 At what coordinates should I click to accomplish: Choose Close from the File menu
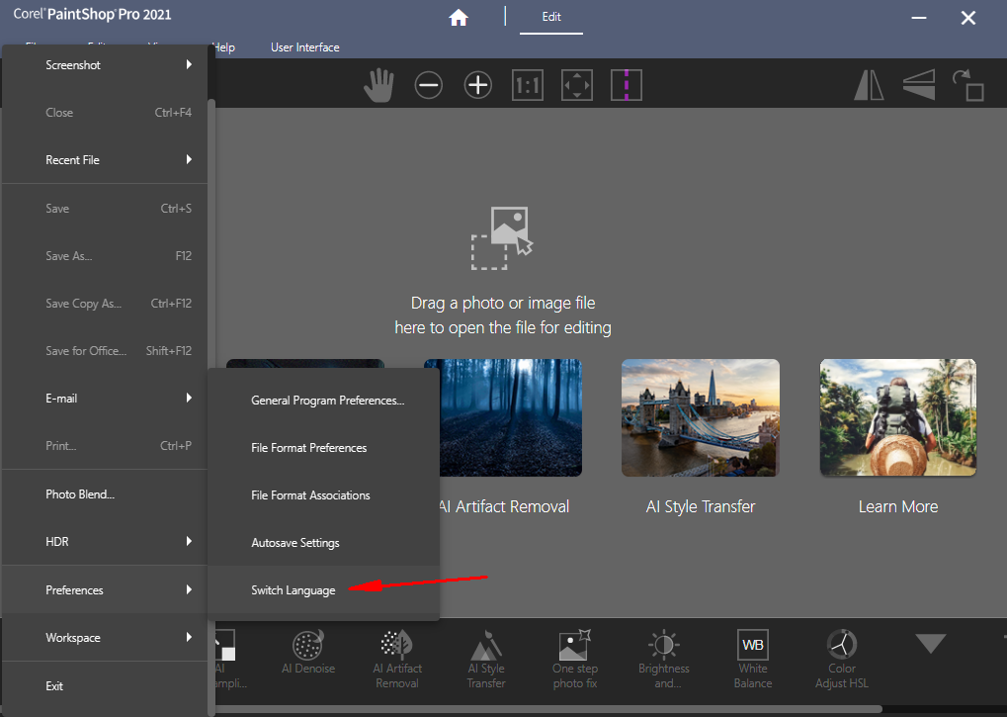(105, 113)
